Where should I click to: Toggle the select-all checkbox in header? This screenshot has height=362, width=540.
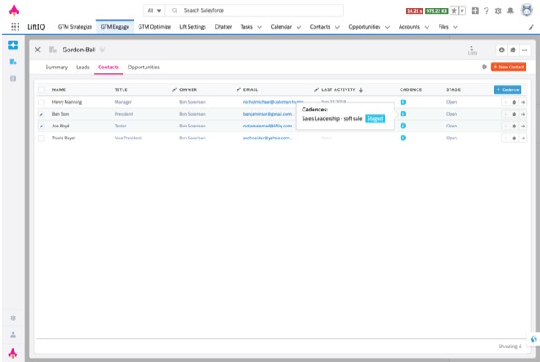pos(41,89)
